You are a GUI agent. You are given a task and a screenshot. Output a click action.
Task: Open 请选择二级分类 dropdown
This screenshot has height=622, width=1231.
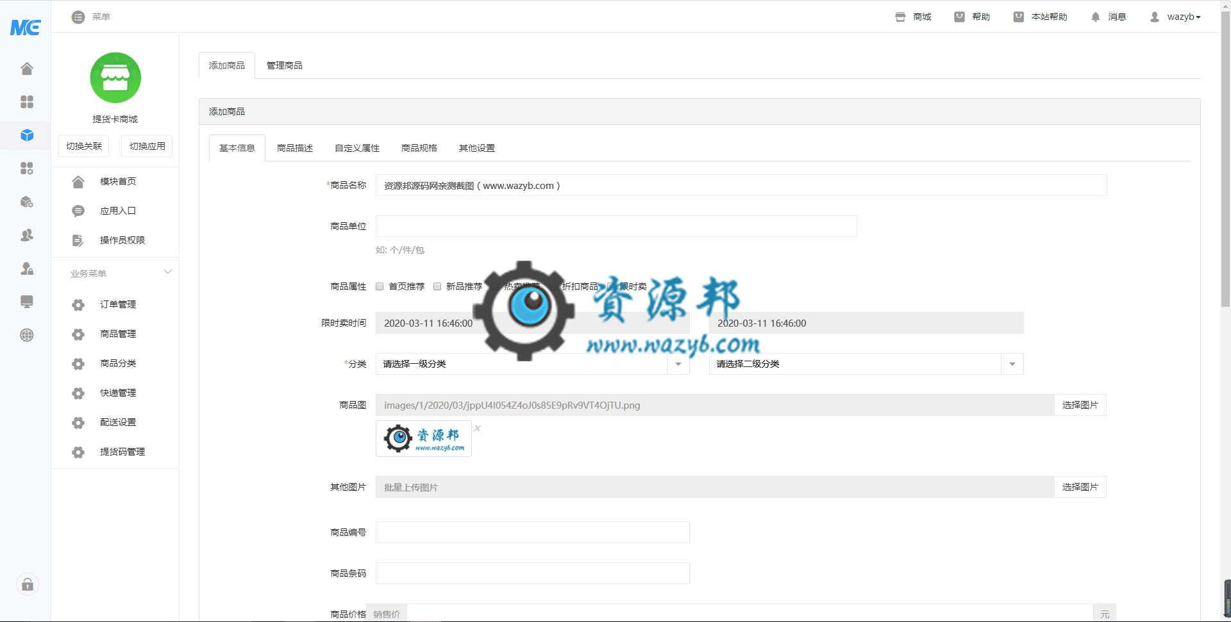pyautogui.click(x=866, y=364)
